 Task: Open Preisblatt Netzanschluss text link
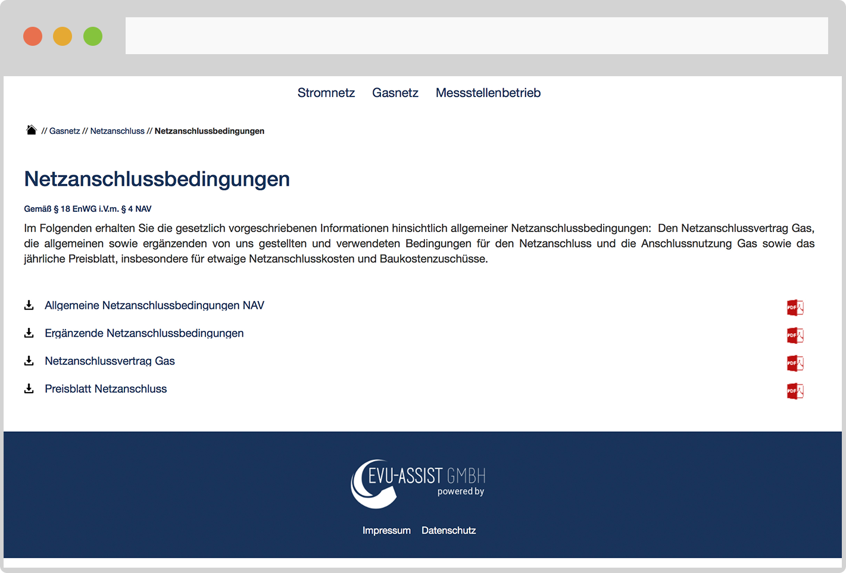tap(106, 389)
